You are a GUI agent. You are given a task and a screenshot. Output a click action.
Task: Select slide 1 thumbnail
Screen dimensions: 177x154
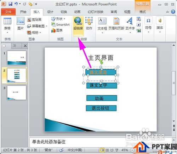tap(17, 58)
